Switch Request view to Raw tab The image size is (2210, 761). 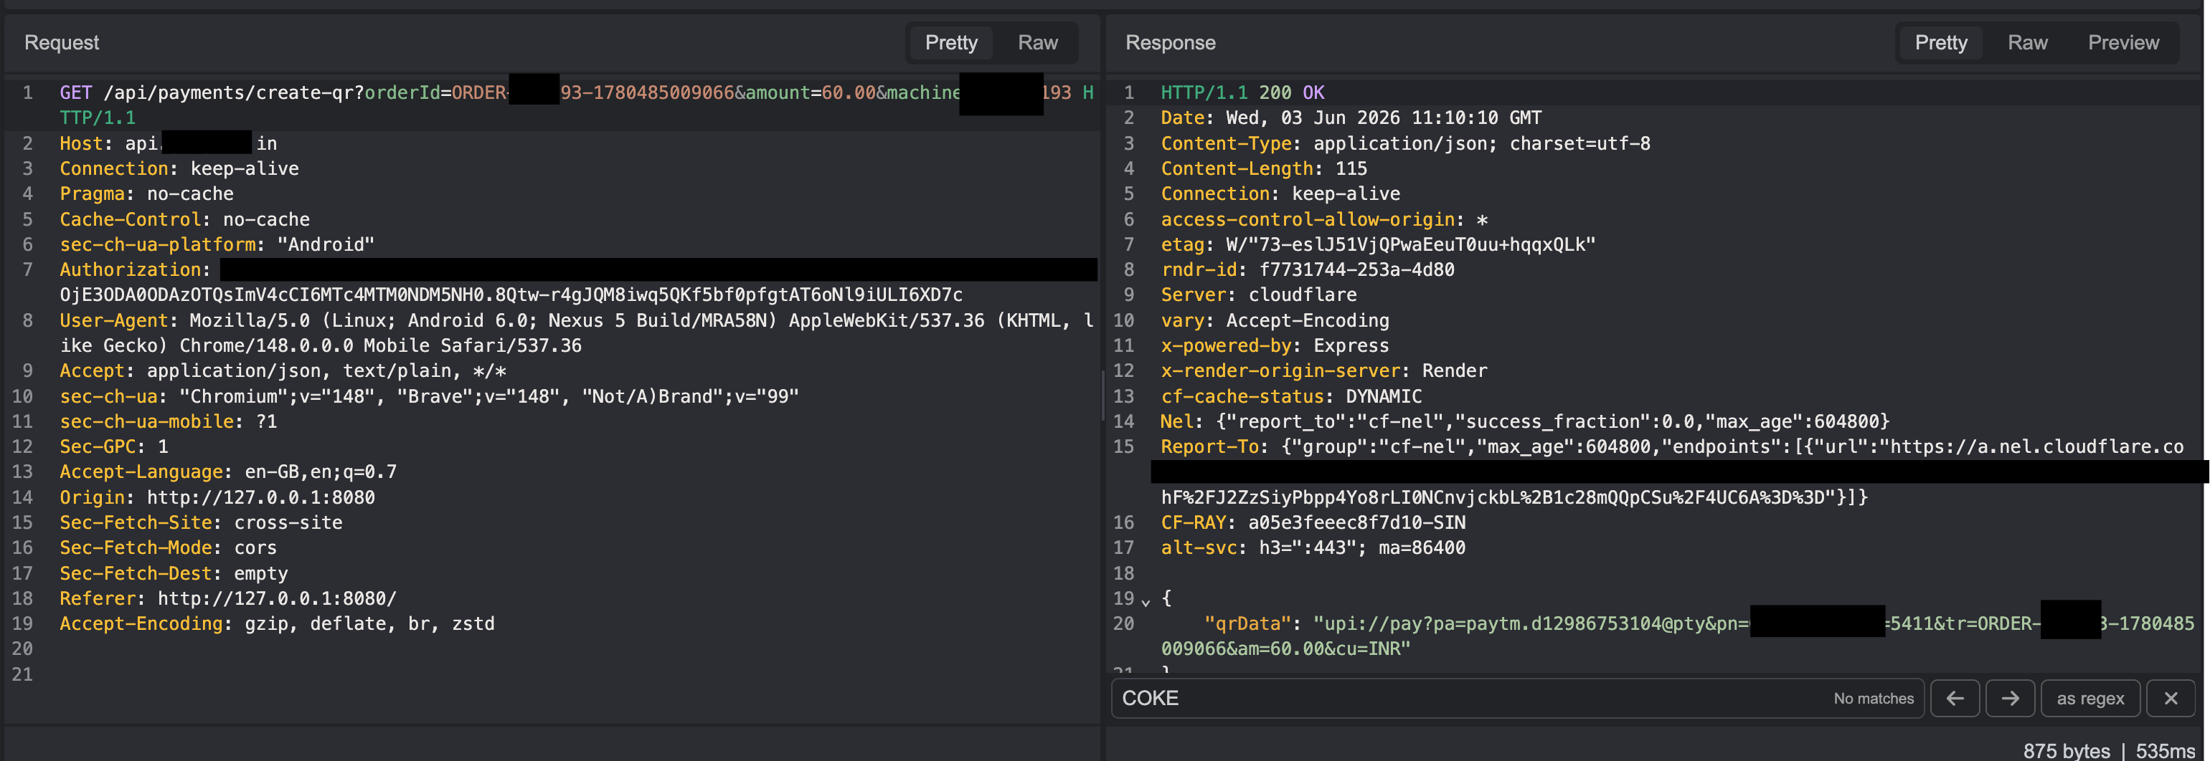click(1037, 43)
